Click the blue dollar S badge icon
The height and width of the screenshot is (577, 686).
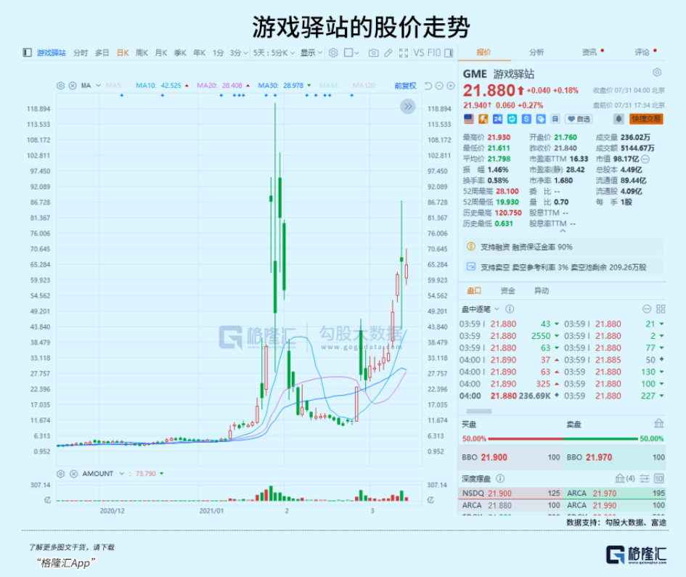tap(526, 119)
